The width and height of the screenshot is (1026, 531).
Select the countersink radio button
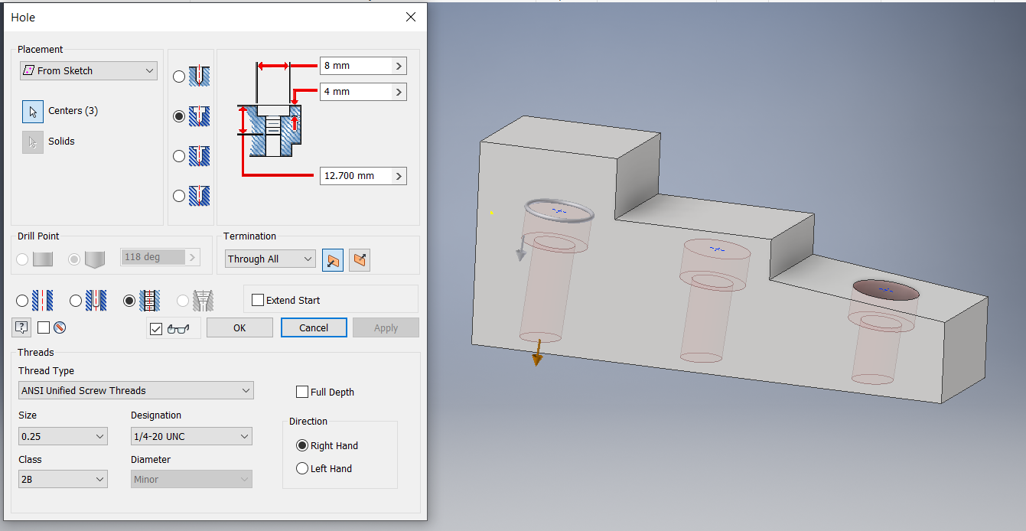pos(179,196)
